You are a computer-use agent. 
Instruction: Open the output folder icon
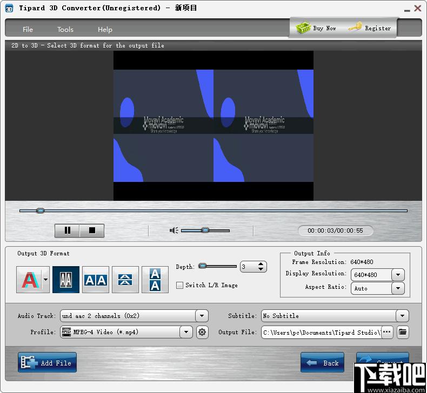click(403, 332)
